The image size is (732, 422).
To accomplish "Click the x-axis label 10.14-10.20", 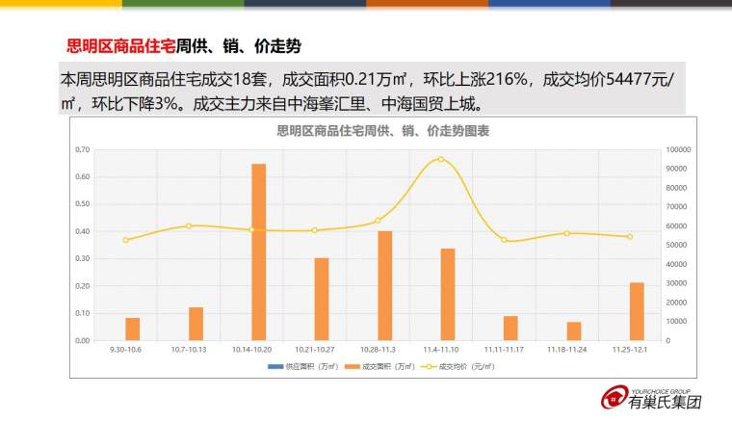I will click(251, 350).
